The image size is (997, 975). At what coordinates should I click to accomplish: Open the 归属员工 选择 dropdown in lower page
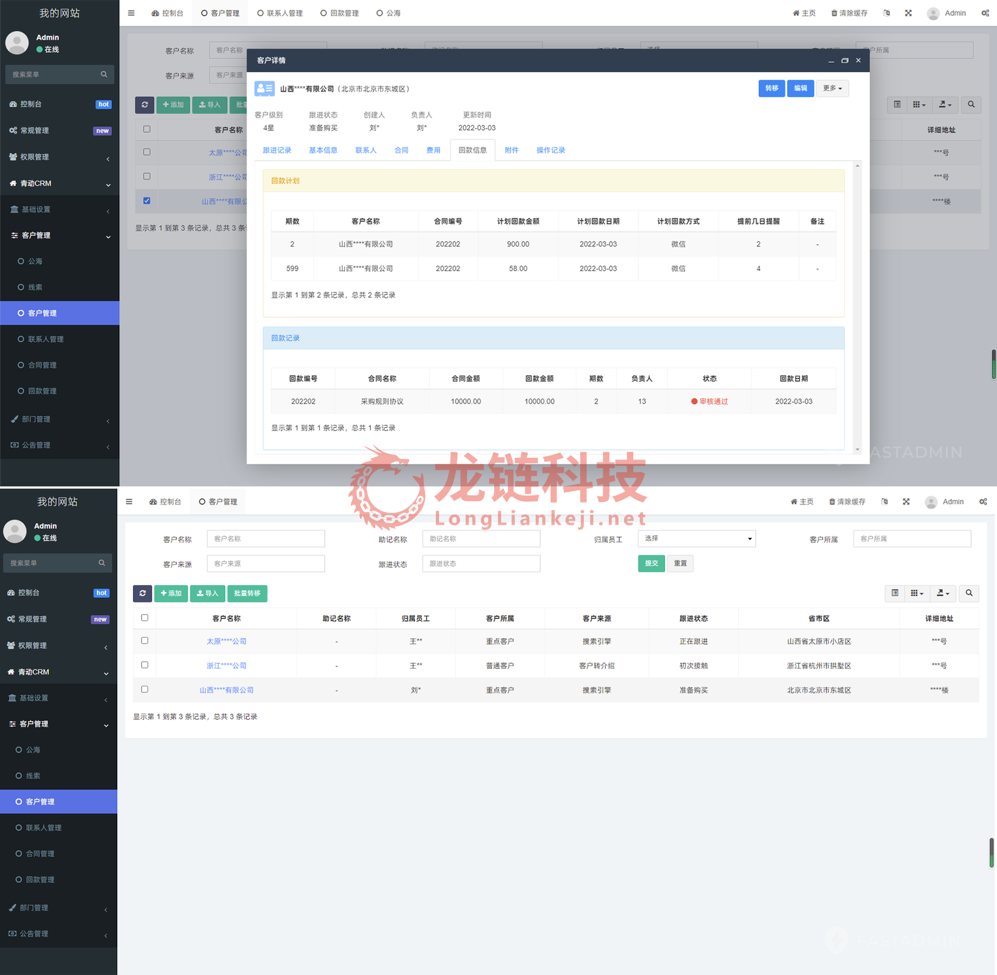pyautogui.click(x=696, y=538)
